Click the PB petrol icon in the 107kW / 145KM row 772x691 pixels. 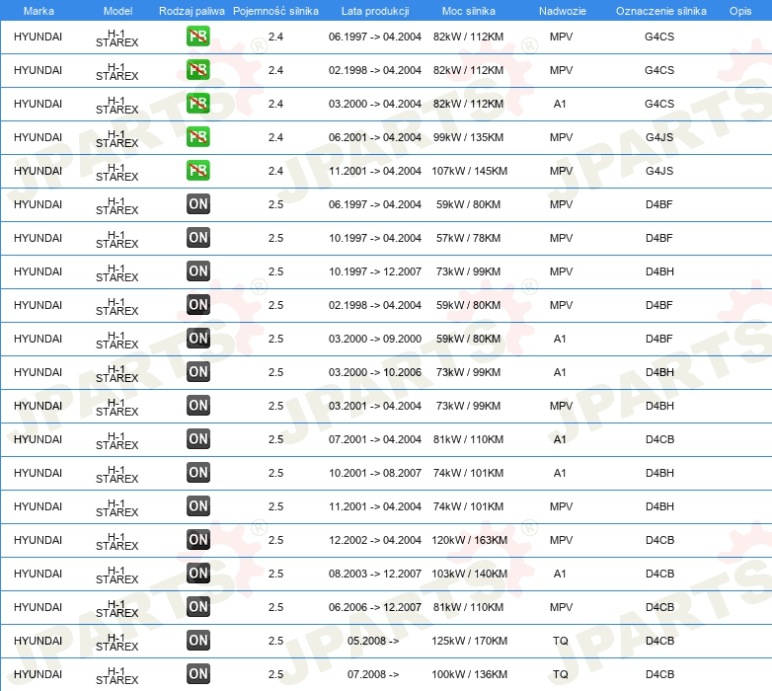point(197,171)
